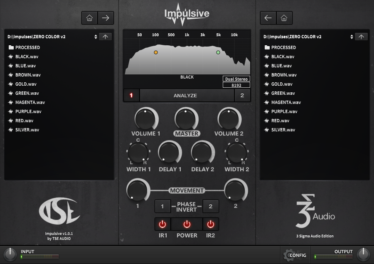Click the orange low-cut filter point

click(x=156, y=52)
